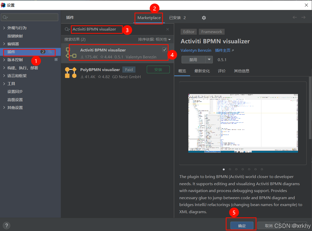Install PolyBPMN visualizer with 安装 button
Image resolution: width=312 pixels, height=231 pixels.
coord(158,70)
